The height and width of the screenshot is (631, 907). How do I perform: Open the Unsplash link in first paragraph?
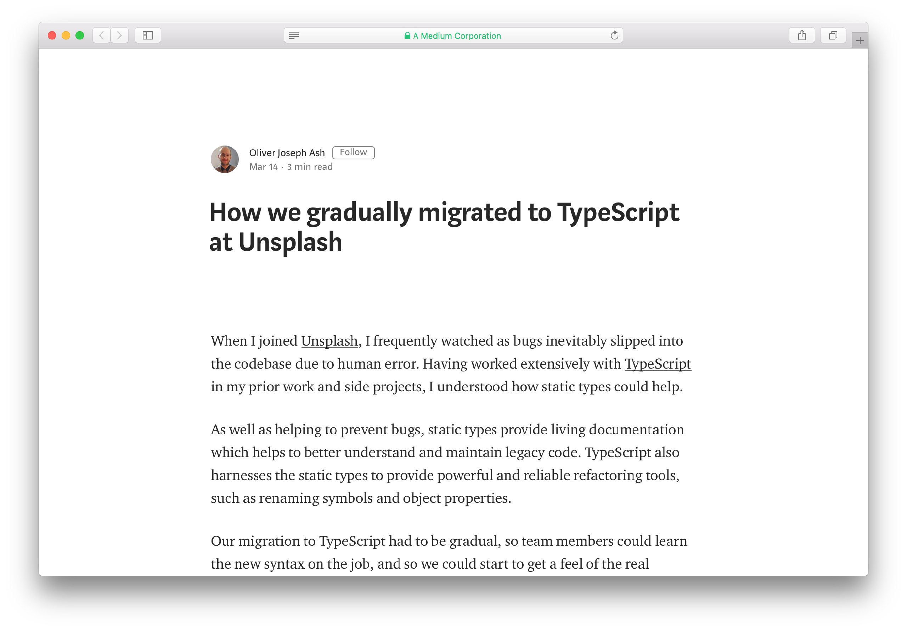329,341
